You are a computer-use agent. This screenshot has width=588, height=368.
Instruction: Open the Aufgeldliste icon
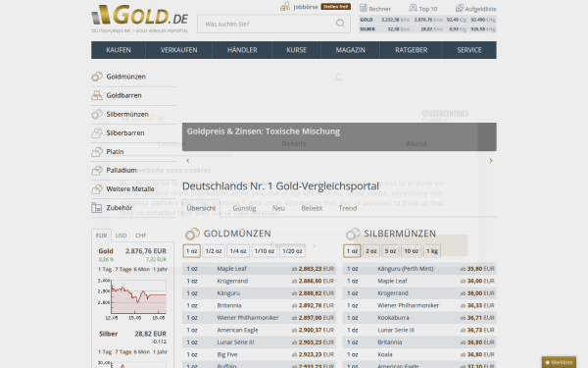(460, 8)
